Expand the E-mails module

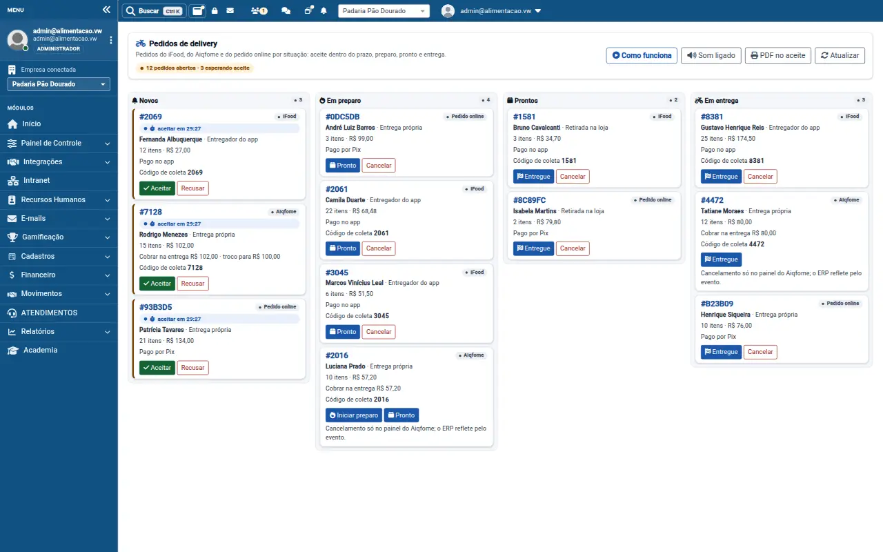click(59, 219)
